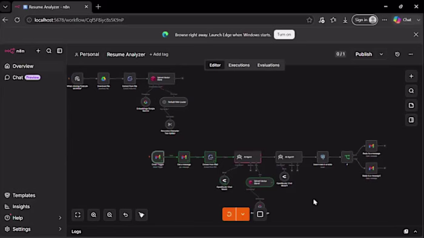Publish the Resume Analyzer workflow

pos(363,54)
